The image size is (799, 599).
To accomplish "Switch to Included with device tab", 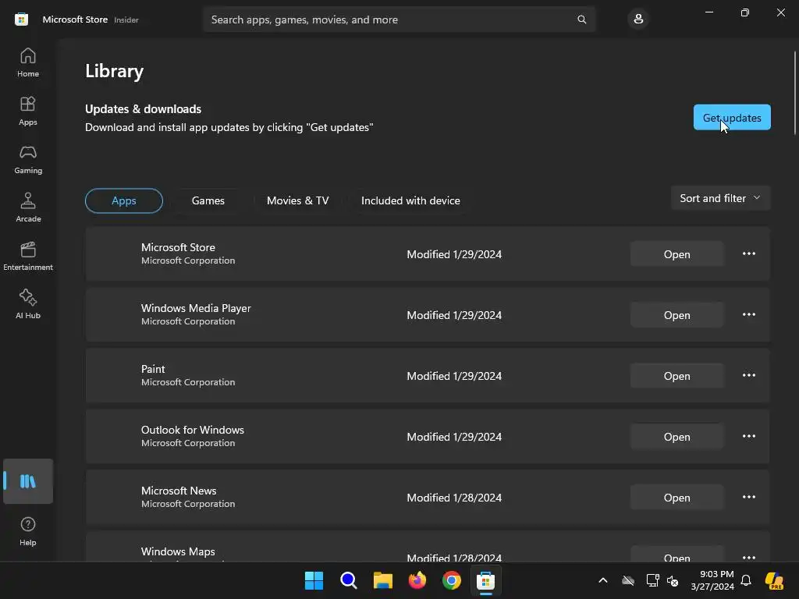I will [410, 200].
